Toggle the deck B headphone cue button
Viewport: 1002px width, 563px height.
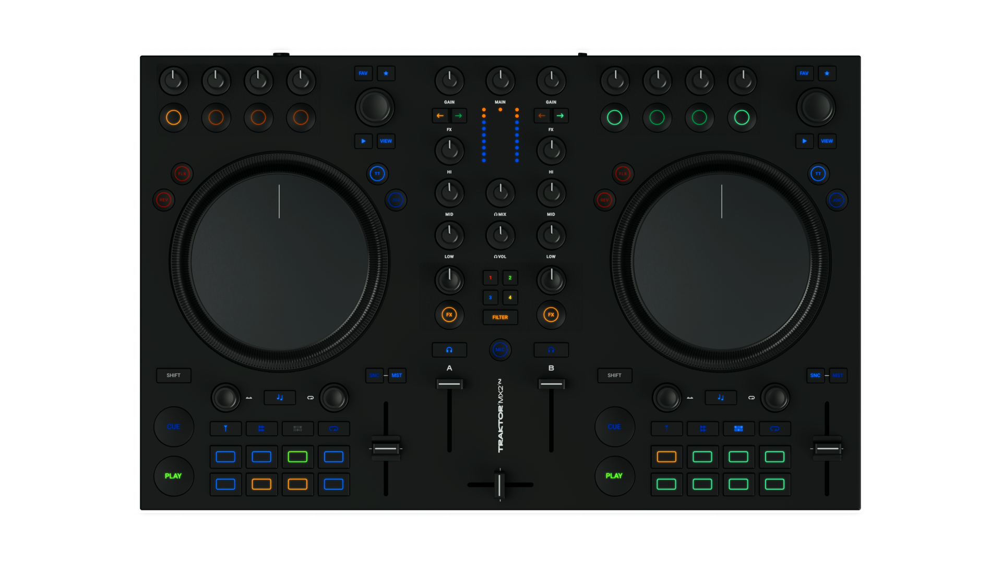(551, 350)
